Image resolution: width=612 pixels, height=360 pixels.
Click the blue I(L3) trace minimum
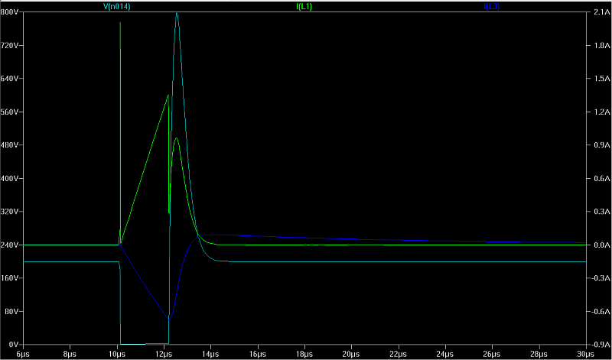click(168, 317)
